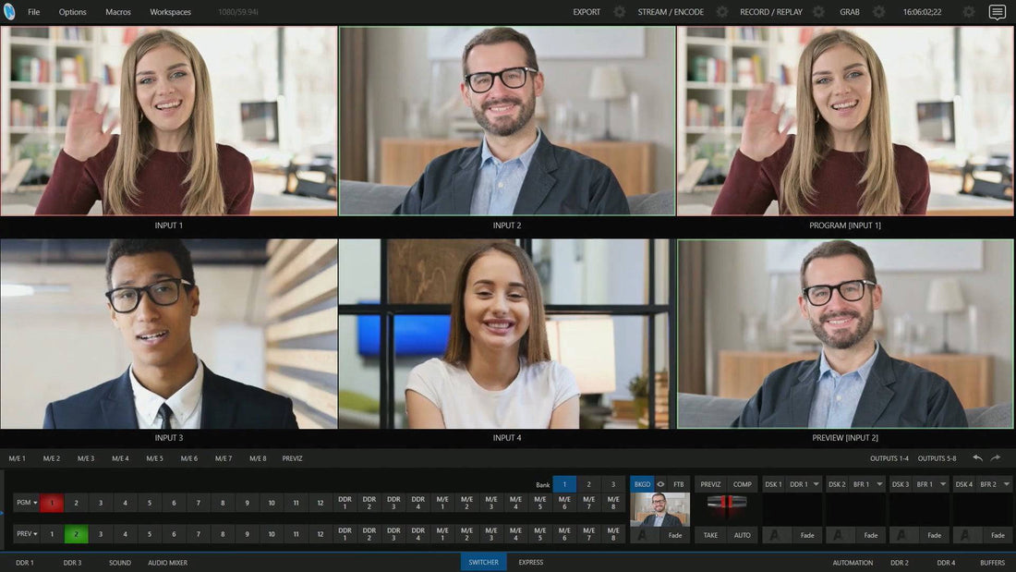This screenshot has width=1016, height=572.
Task: Switch to the M/E 1 tab
Action: [18, 458]
